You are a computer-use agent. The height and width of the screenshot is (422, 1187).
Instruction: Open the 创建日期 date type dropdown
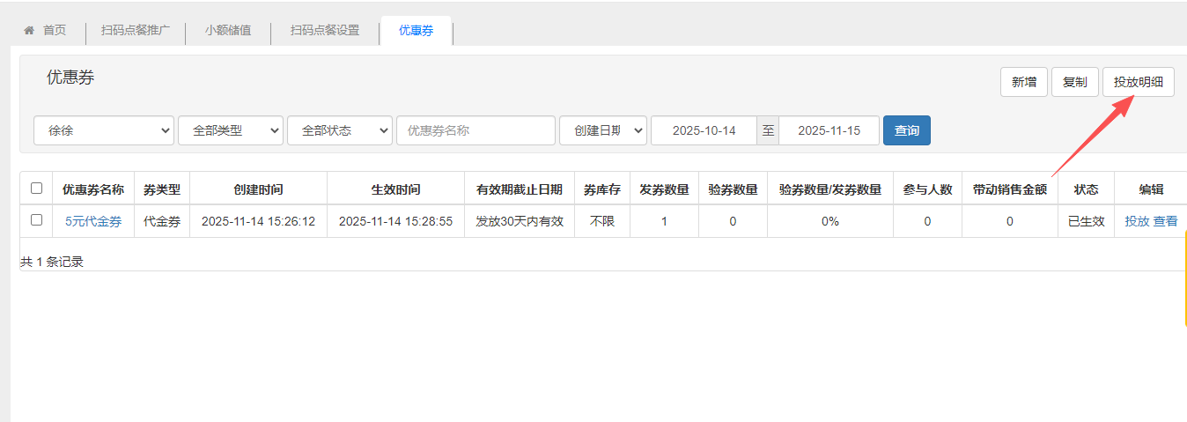[x=602, y=130]
